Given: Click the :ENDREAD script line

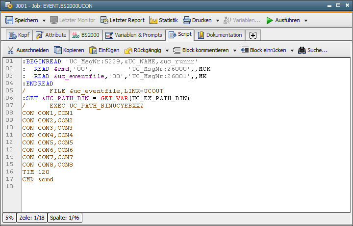Looking at the screenshot, I should (38, 84).
